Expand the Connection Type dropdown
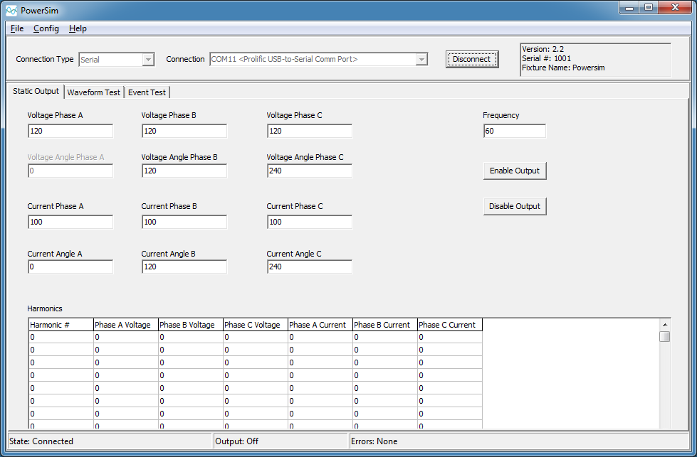Image resolution: width=697 pixels, height=457 pixels. 149,60
